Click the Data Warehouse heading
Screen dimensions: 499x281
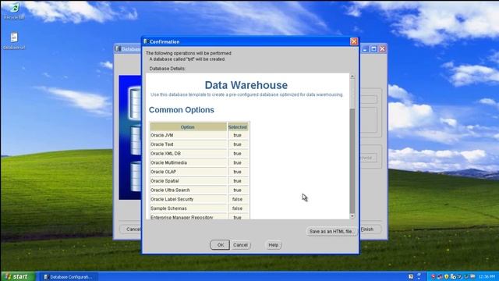[246, 85]
